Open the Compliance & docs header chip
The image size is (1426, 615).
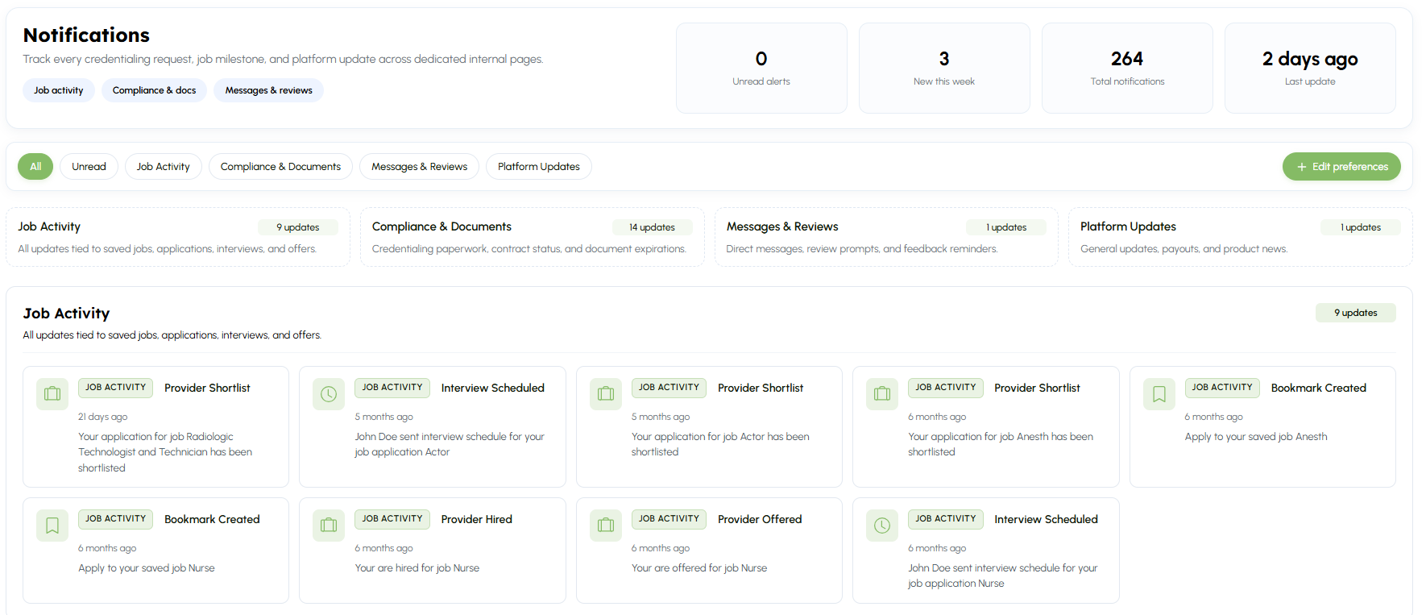click(154, 90)
